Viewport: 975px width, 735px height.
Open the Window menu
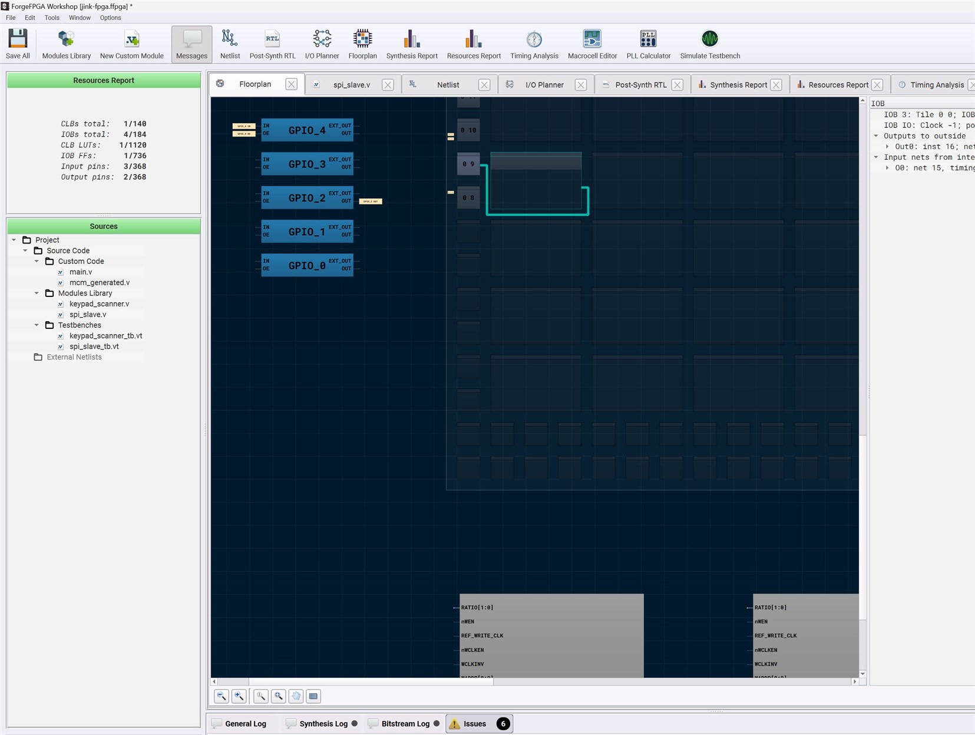[x=80, y=18]
